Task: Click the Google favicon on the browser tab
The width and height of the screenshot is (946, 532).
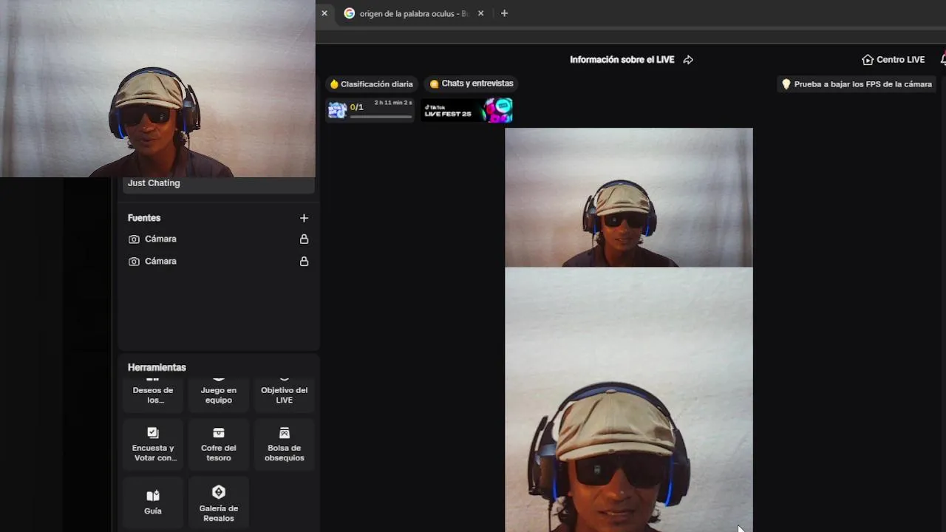Action: 350,13
